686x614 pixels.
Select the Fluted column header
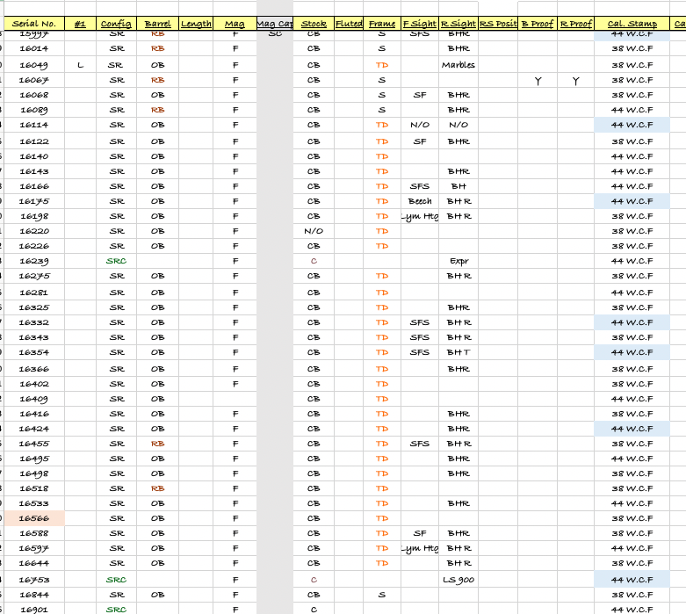pos(349,24)
